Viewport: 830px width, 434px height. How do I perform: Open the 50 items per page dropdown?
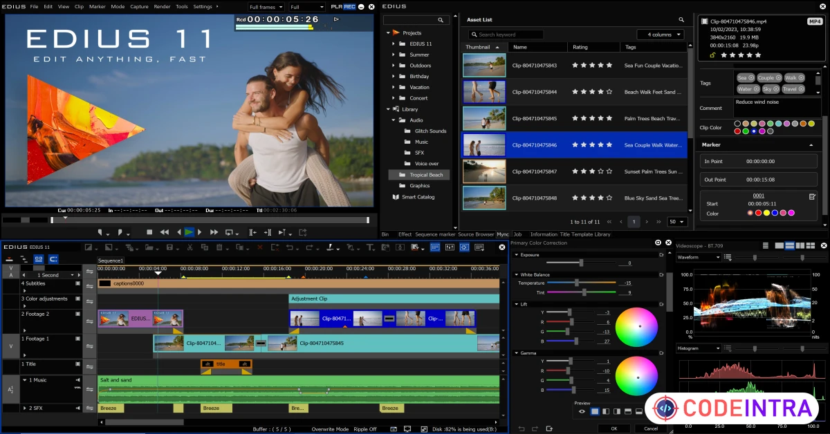click(676, 222)
